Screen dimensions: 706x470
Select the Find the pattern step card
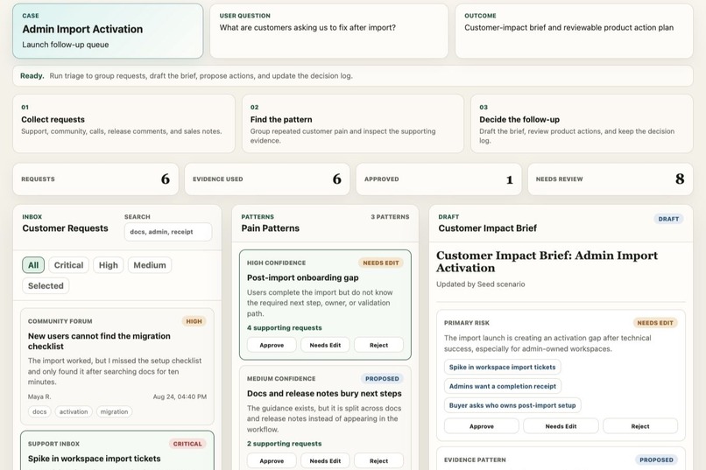tap(352, 123)
